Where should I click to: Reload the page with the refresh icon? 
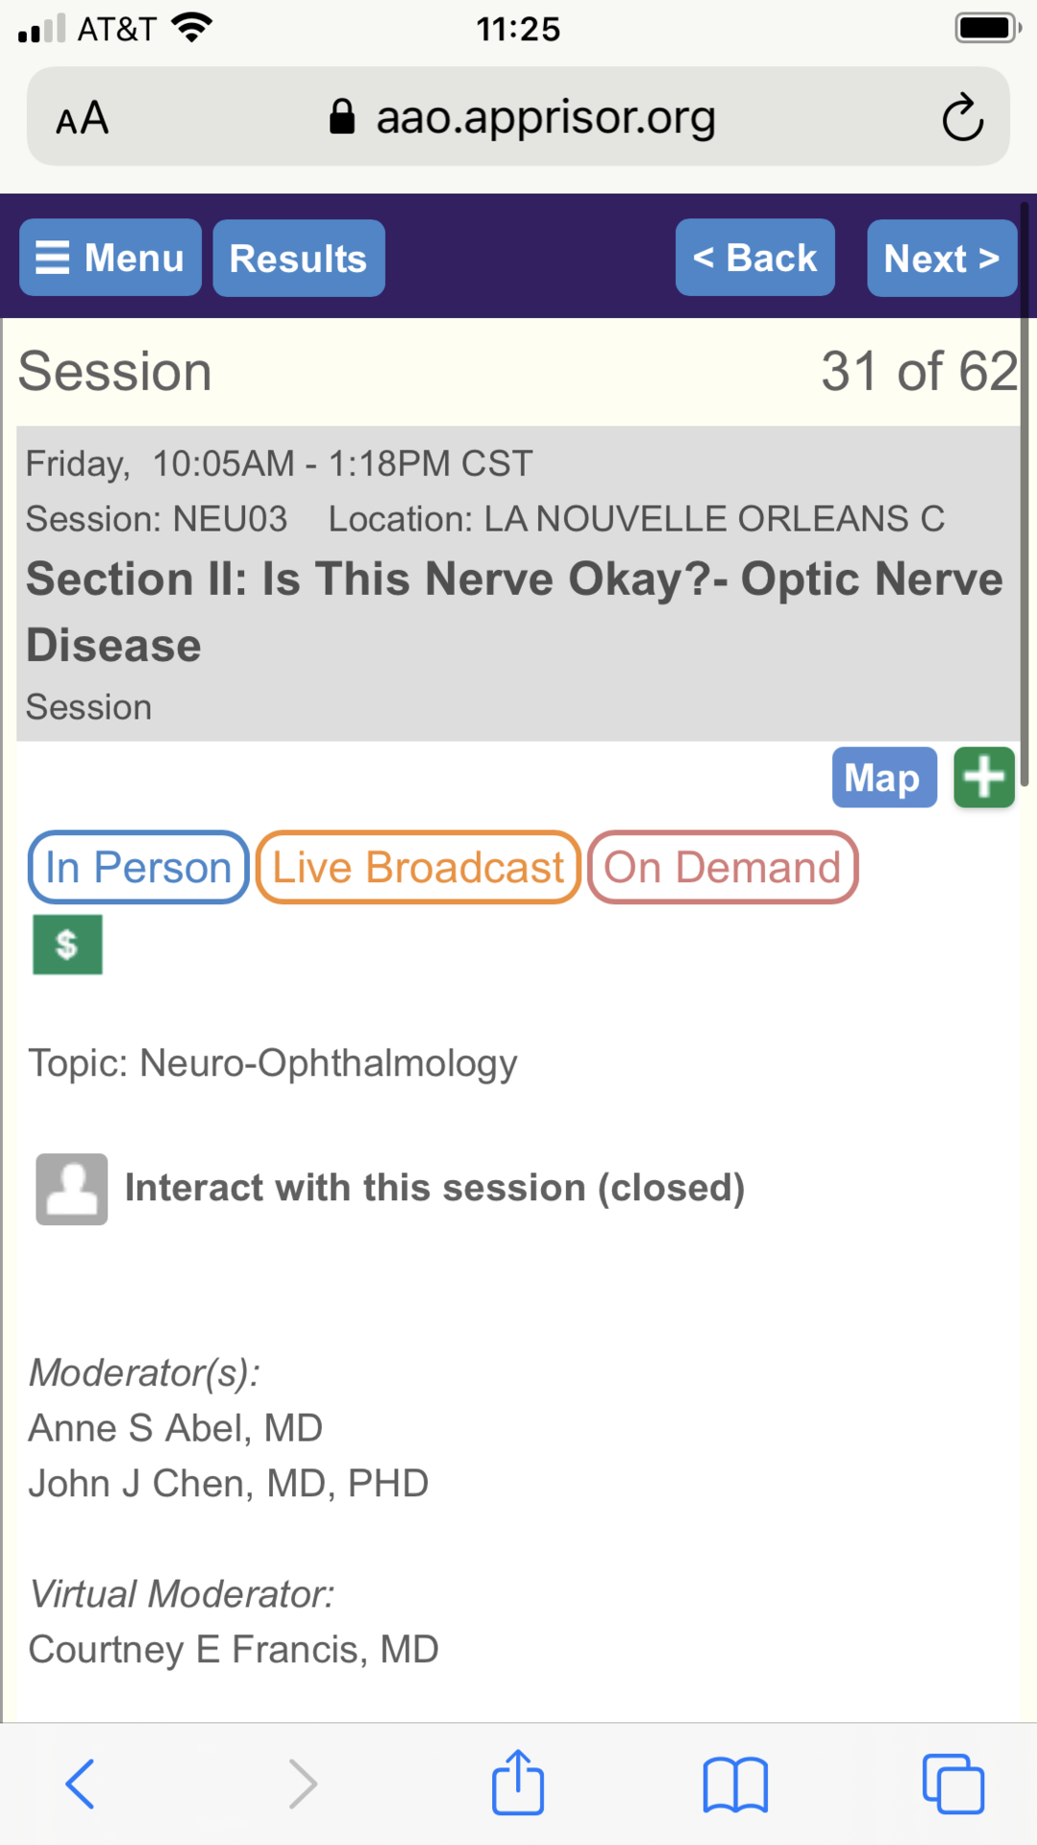tap(962, 118)
